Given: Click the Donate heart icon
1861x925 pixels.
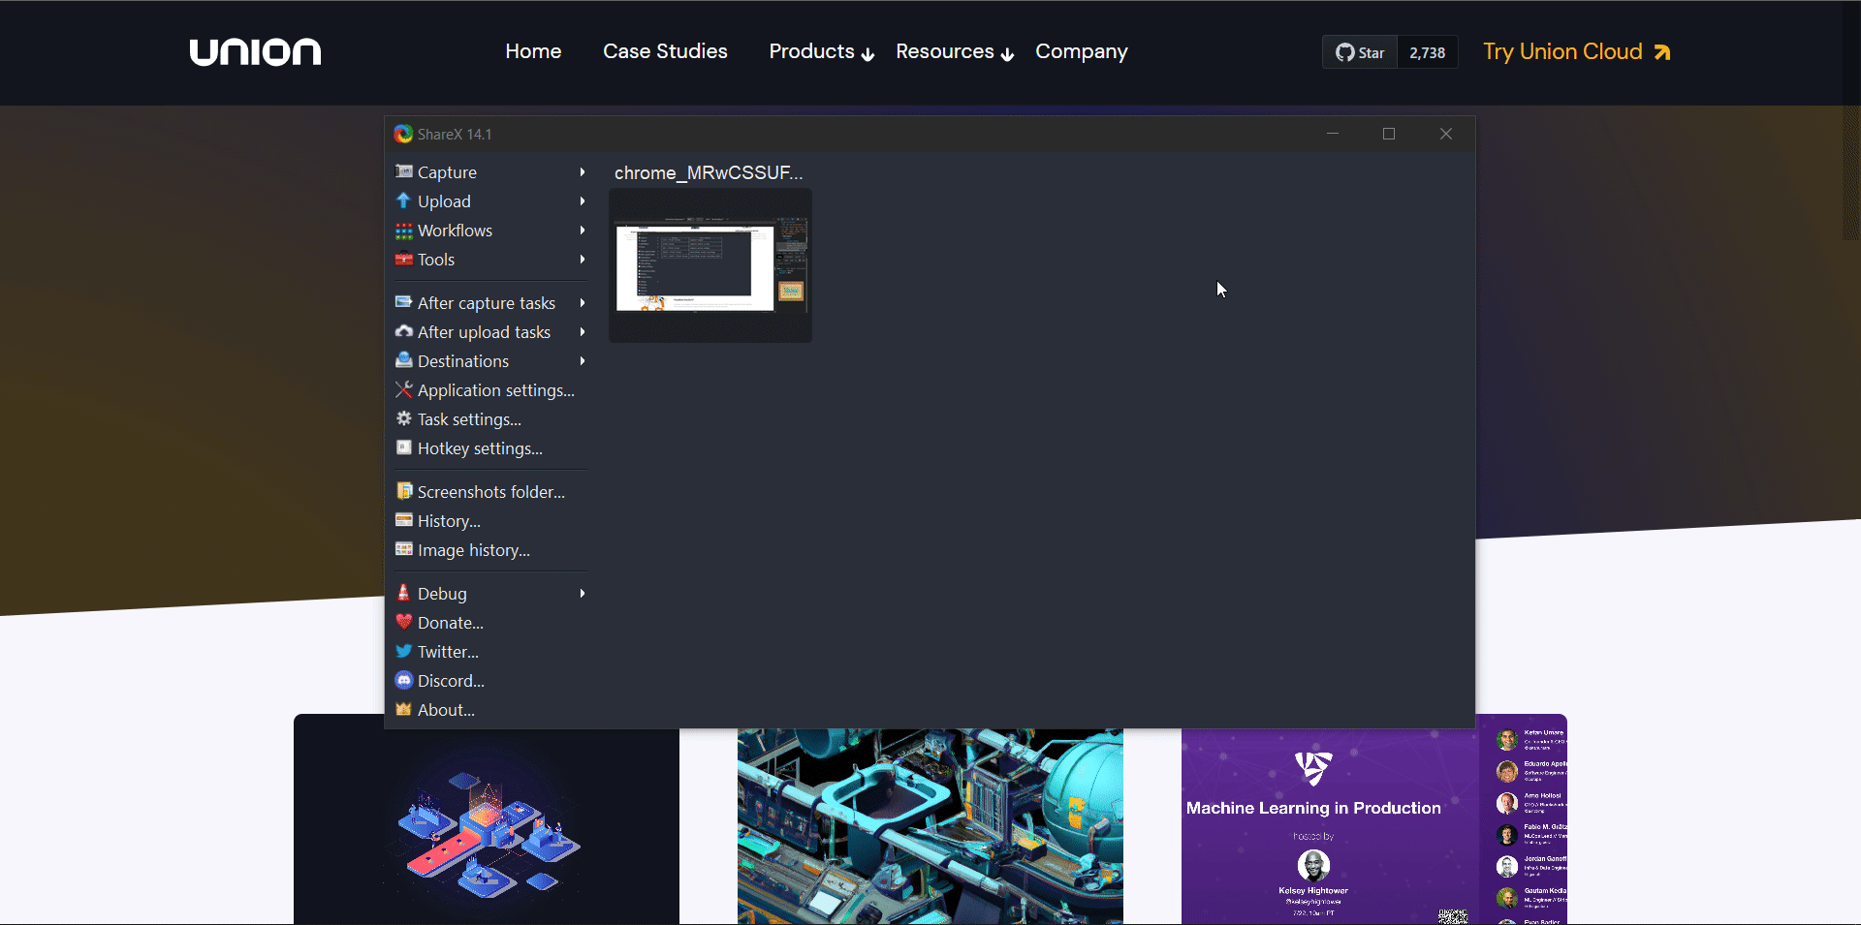Looking at the screenshot, I should [404, 622].
